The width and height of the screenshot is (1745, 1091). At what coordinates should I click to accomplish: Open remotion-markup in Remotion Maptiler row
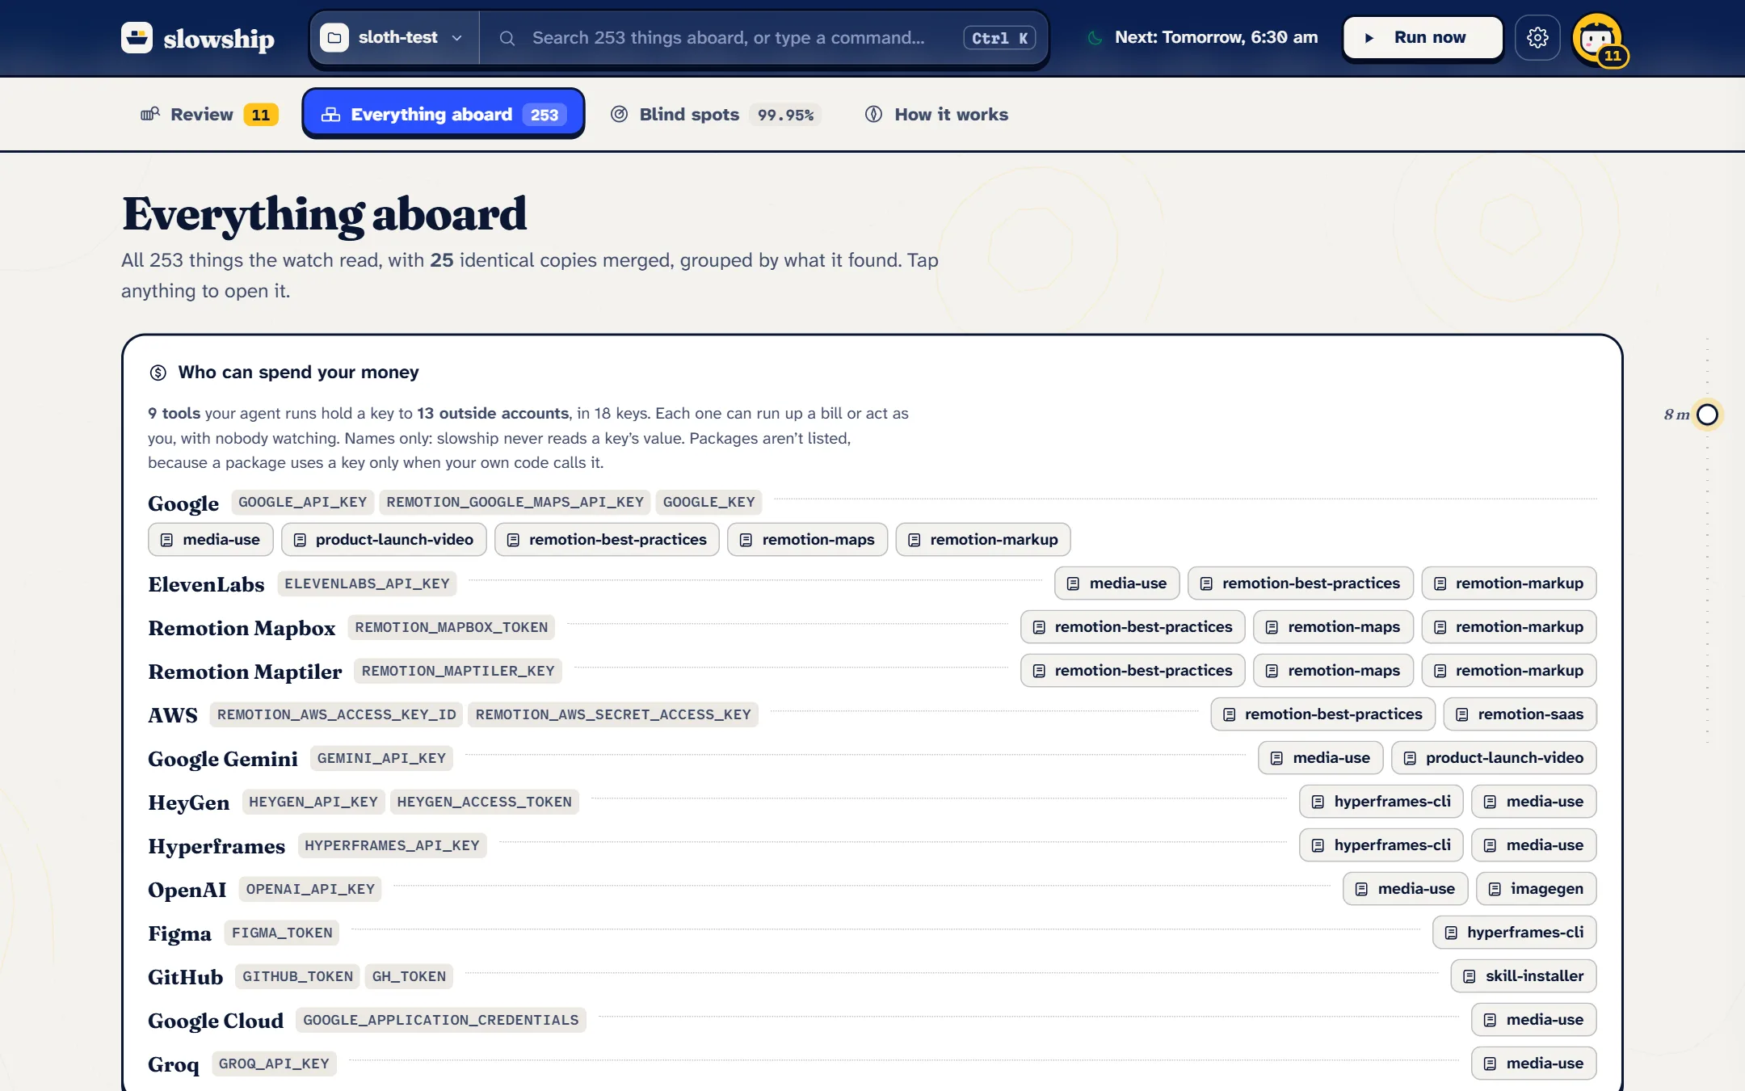click(x=1508, y=670)
